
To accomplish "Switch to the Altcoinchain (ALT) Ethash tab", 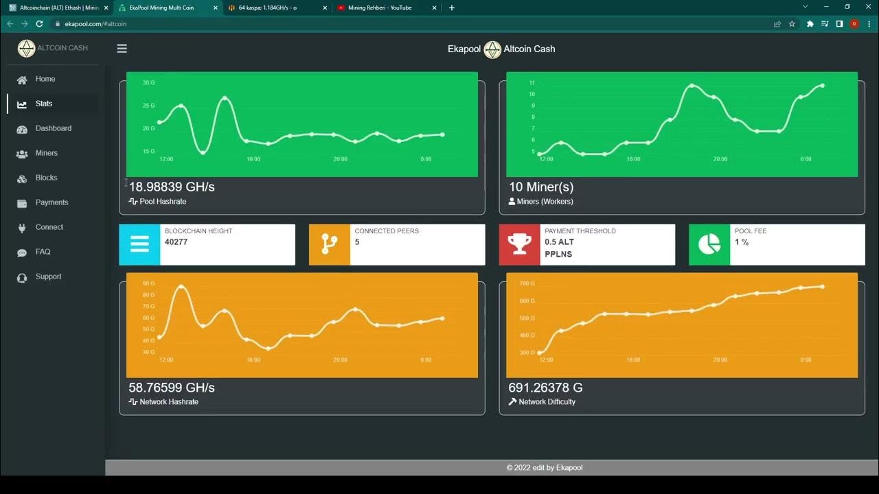I will coord(58,8).
